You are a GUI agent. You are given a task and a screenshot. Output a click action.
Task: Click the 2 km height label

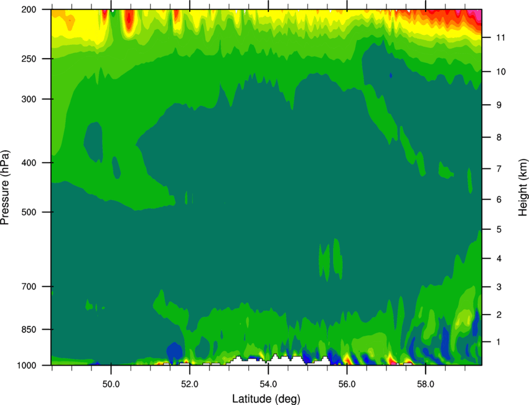click(x=499, y=315)
